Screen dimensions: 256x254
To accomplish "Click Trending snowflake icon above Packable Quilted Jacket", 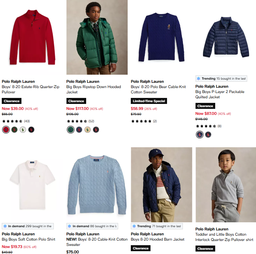I will (199, 79).
